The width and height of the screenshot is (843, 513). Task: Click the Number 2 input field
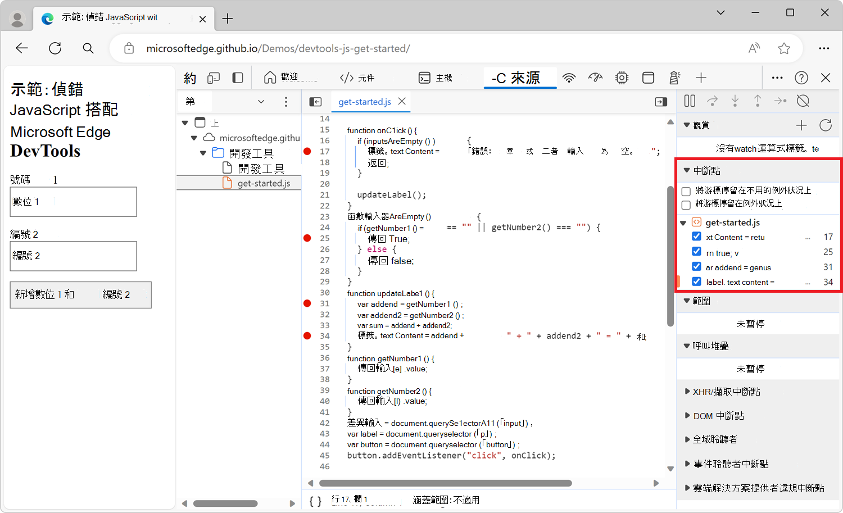click(73, 256)
